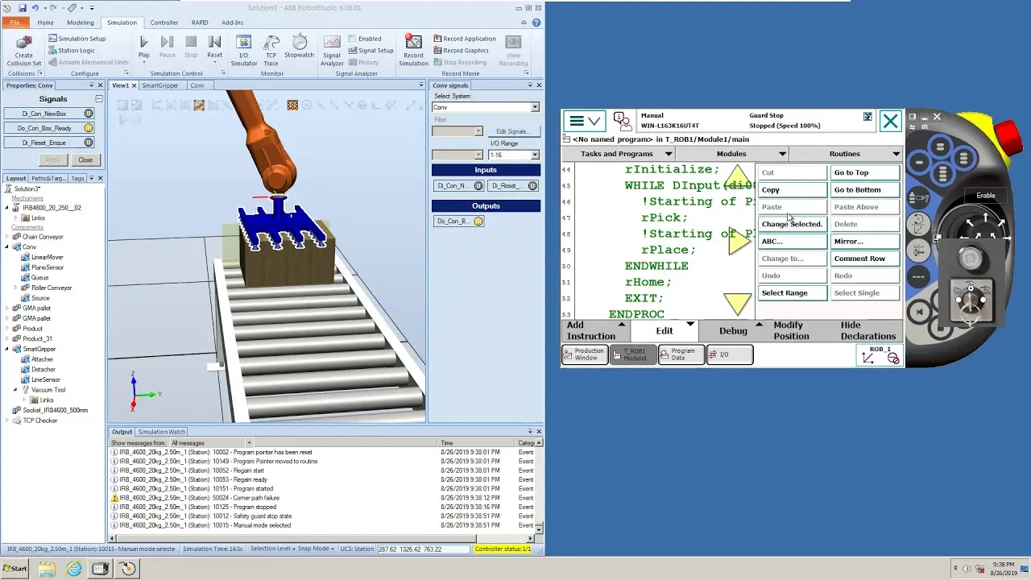Enable the Signal Analyzer checkbox
Screen dimensions: 1031x580
pyautogui.click(x=353, y=39)
